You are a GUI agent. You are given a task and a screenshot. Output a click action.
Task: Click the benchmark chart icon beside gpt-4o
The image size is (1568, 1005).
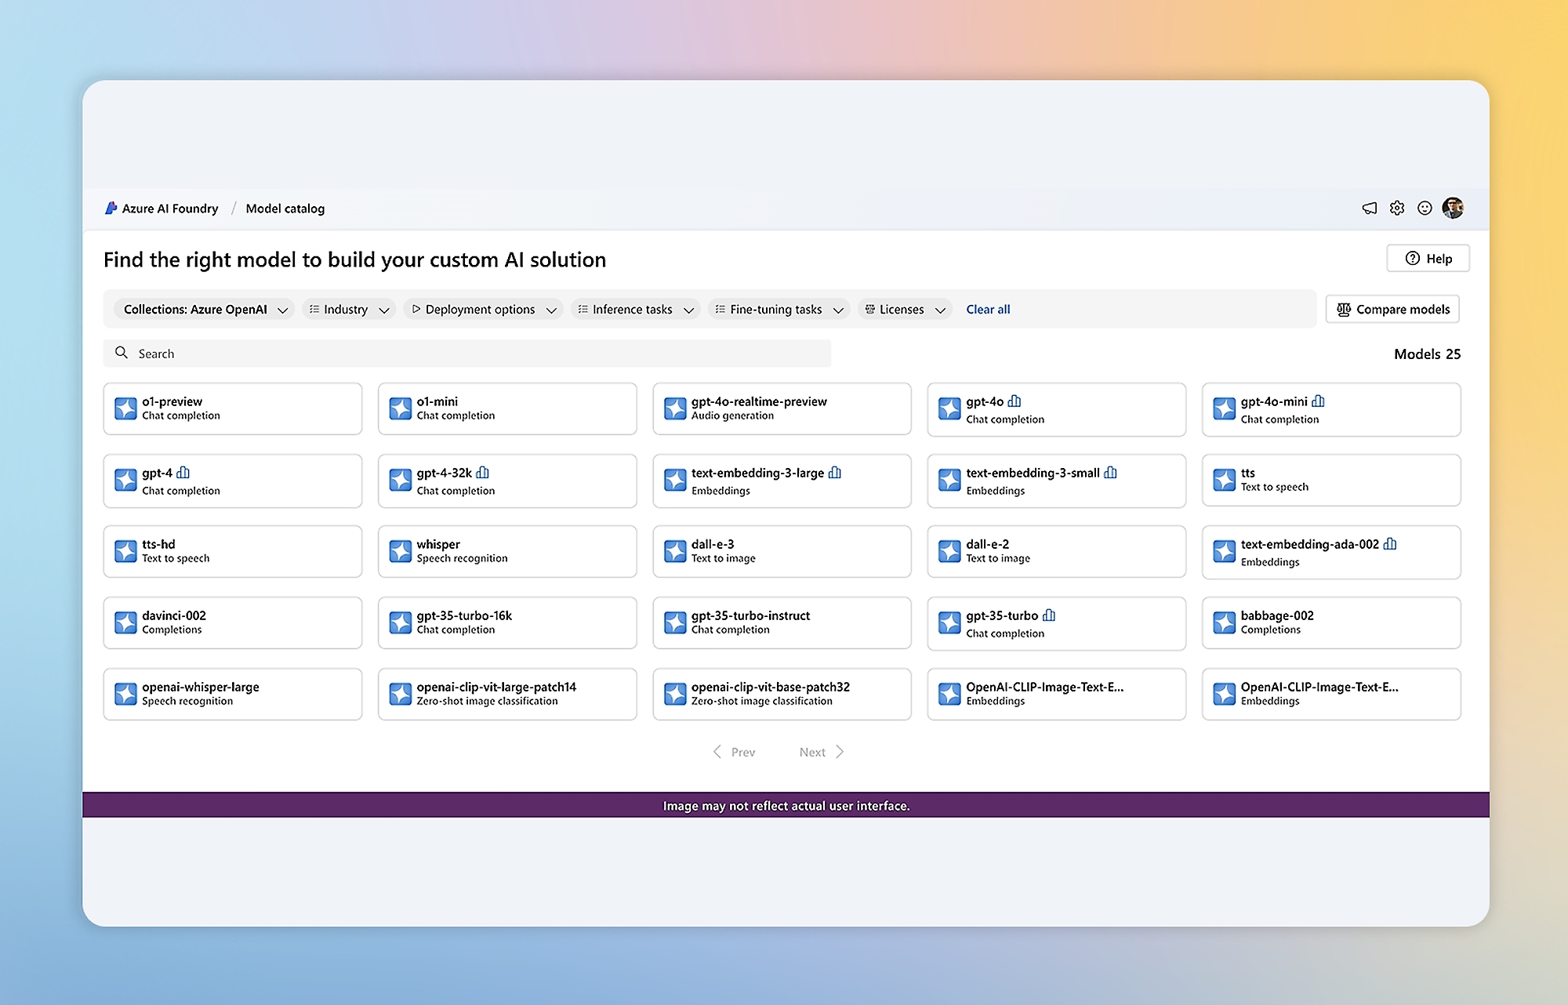pyautogui.click(x=1014, y=401)
